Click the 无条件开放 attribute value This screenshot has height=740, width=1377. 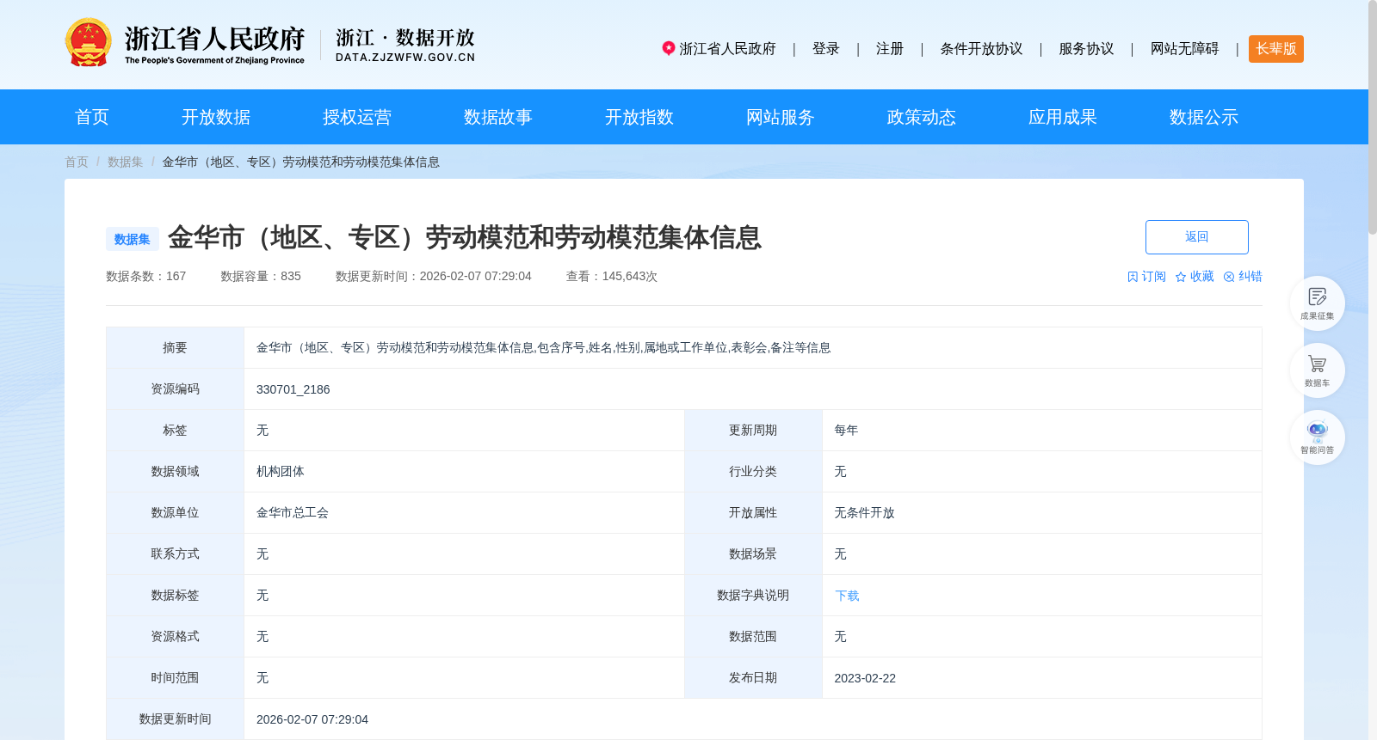click(864, 513)
